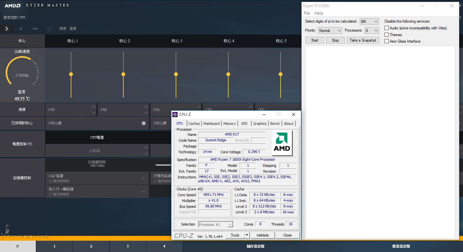Switch to Memory tab in CPU-Z

click(230, 124)
